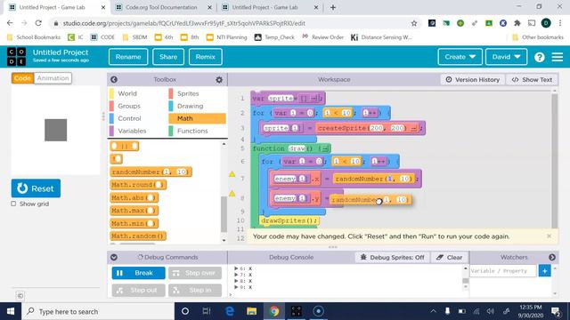The width and height of the screenshot is (570, 320).
Task: Open createSprite parameter dropdown arrow
Action: 413,128
